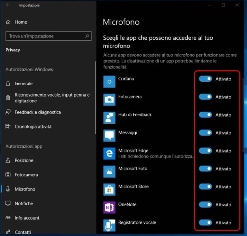Click the search magnifier icon
This screenshot has height=236, width=247.
tap(87, 36)
